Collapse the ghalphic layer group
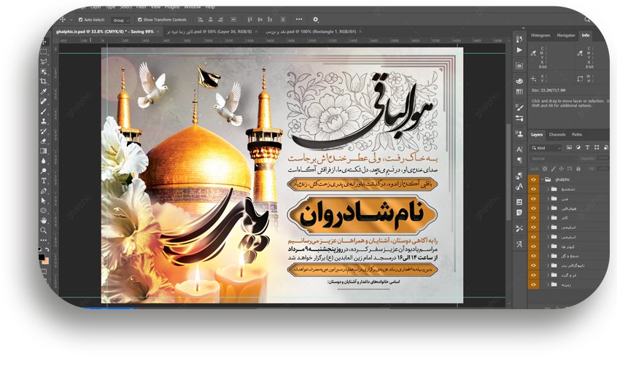Viewport: 617px width, 374px height. (544, 179)
